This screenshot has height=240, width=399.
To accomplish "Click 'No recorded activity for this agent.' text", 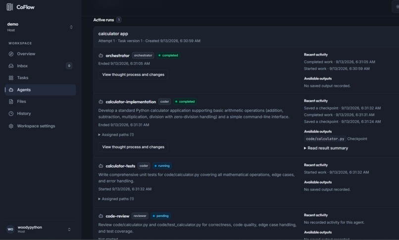I will pyautogui.click(x=334, y=223).
